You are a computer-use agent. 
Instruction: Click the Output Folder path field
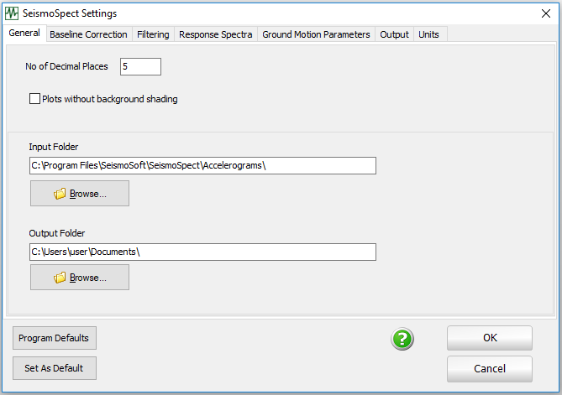[x=202, y=252]
